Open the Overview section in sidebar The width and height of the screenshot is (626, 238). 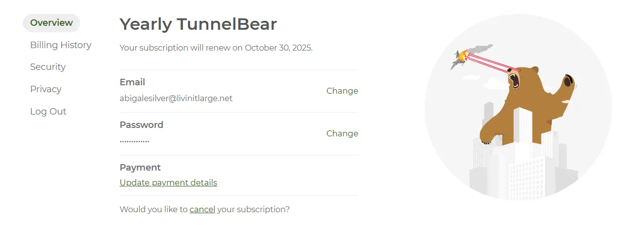click(51, 23)
